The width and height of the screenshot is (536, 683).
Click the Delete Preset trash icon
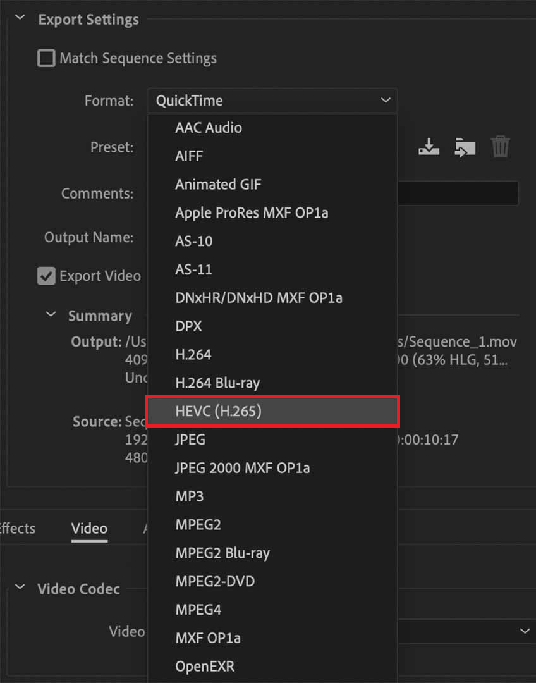[501, 147]
